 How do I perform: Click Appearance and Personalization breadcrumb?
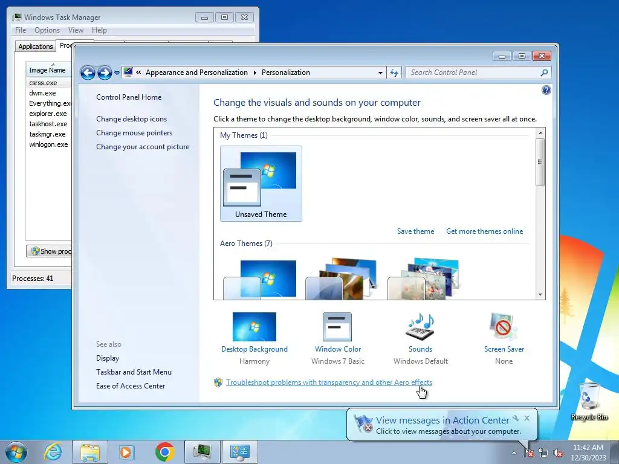pos(196,72)
